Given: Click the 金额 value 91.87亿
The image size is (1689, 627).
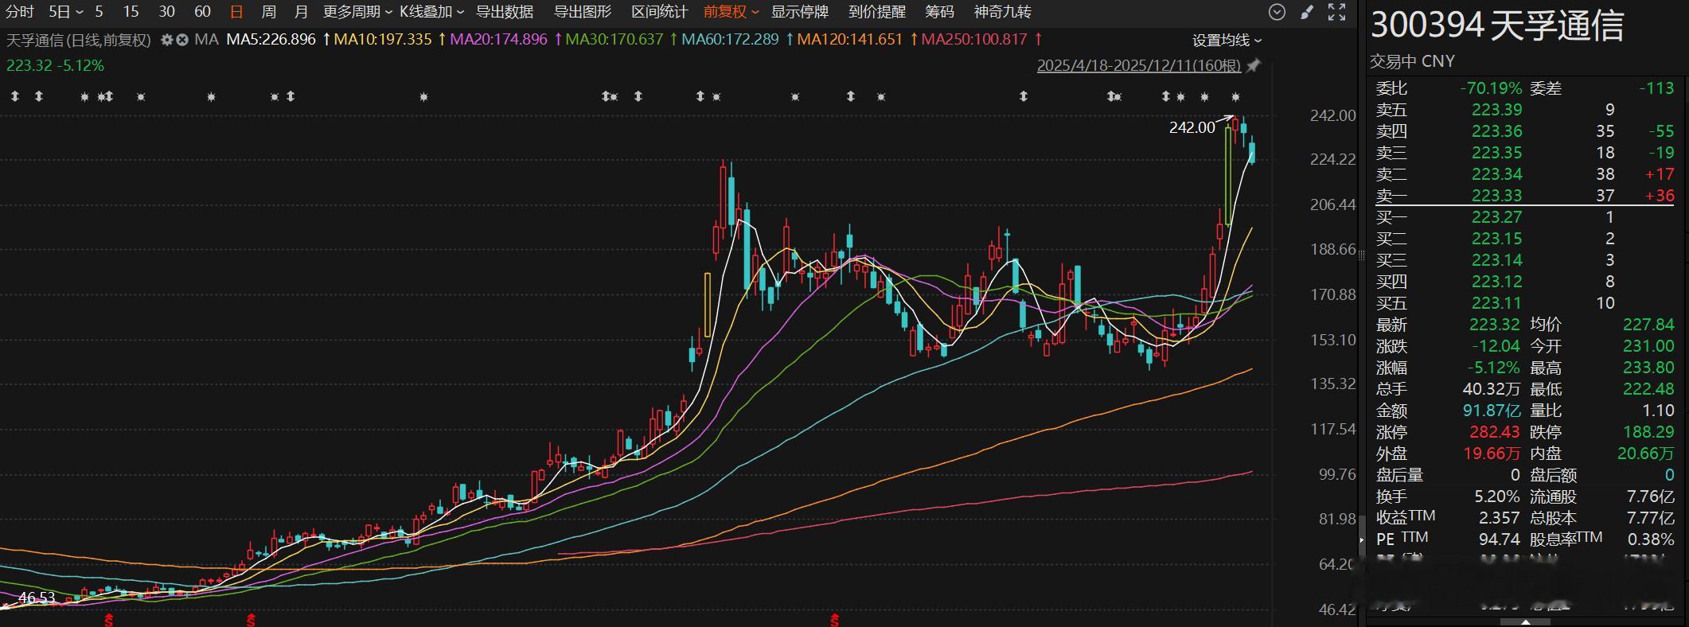Looking at the screenshot, I should 1491,411.
